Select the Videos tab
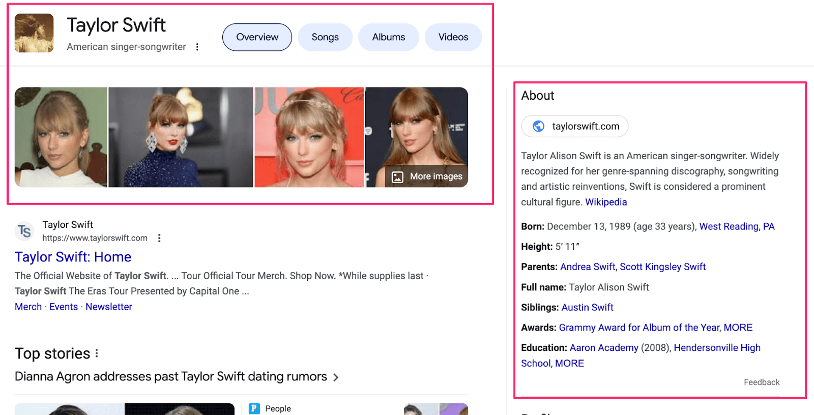The image size is (814, 415). [x=453, y=37]
